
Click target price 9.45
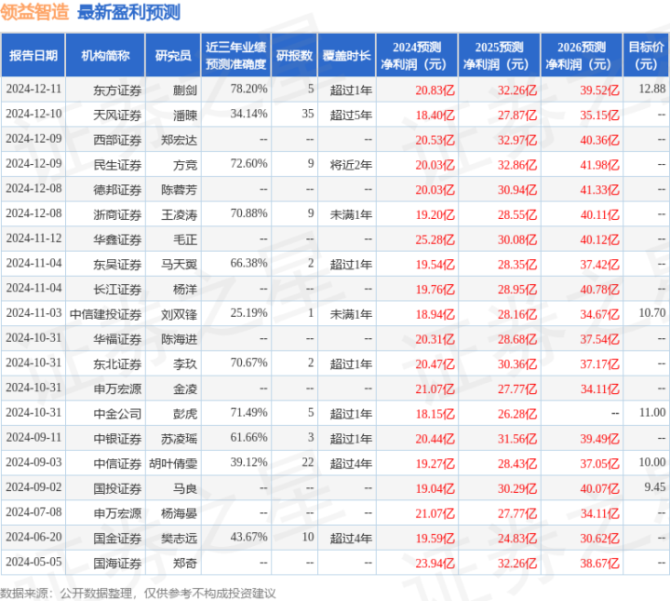[x=654, y=487]
